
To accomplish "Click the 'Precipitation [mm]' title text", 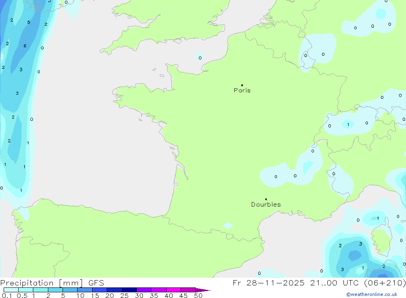I will [41, 283].
